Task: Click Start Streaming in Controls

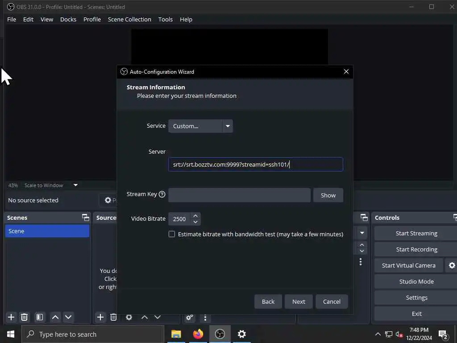Action: coord(416,233)
